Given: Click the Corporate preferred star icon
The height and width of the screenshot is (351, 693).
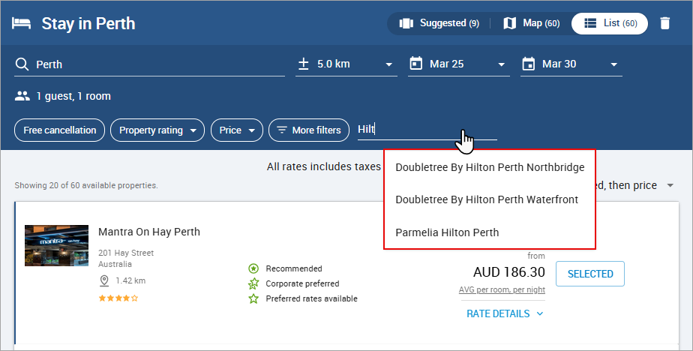Looking at the screenshot, I should tap(253, 283).
